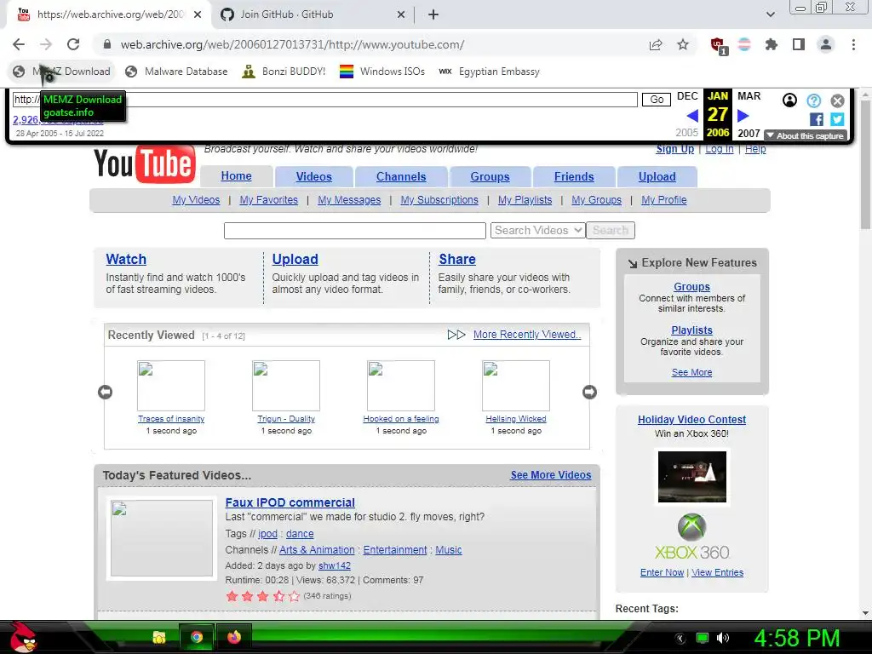Image resolution: width=872 pixels, height=654 pixels.
Task: Select the MAR capture month
Action: (x=749, y=96)
